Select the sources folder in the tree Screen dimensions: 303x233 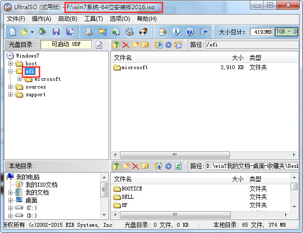(36, 87)
